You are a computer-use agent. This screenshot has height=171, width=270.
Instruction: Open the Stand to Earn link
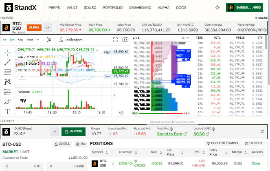tap(172, 134)
